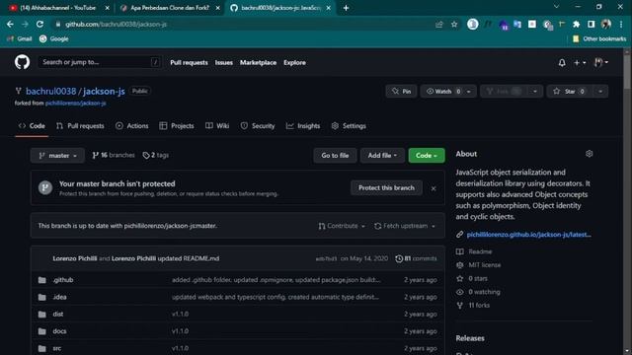Open Explore in top navigation
The image size is (632, 355).
click(x=294, y=62)
